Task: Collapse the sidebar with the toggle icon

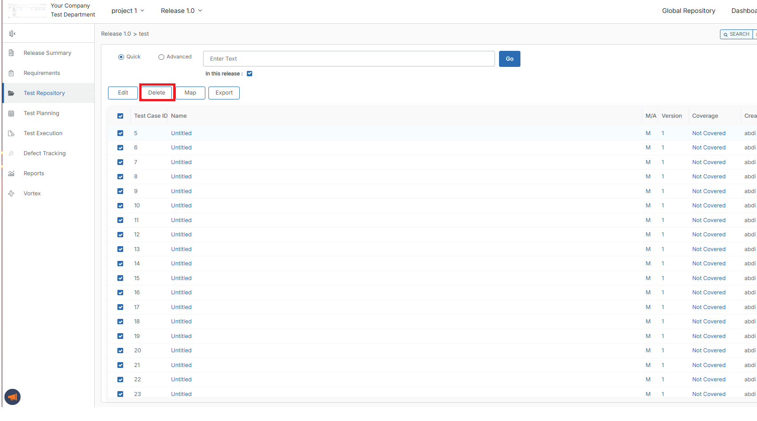Action: pos(12,34)
